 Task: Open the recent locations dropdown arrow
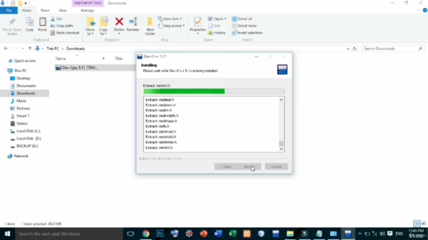click(x=23, y=49)
